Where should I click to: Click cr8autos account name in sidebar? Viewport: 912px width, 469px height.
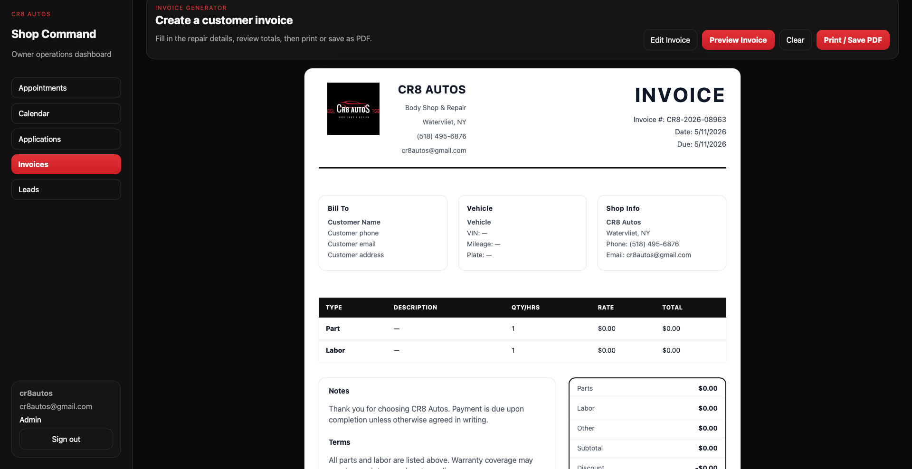coord(36,393)
